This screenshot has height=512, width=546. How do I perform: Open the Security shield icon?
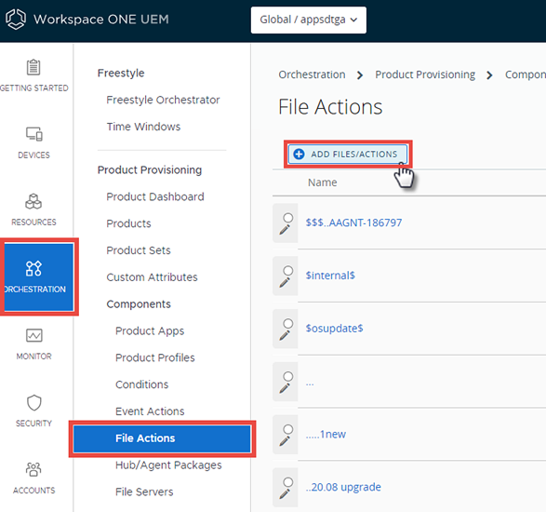pyautogui.click(x=33, y=402)
